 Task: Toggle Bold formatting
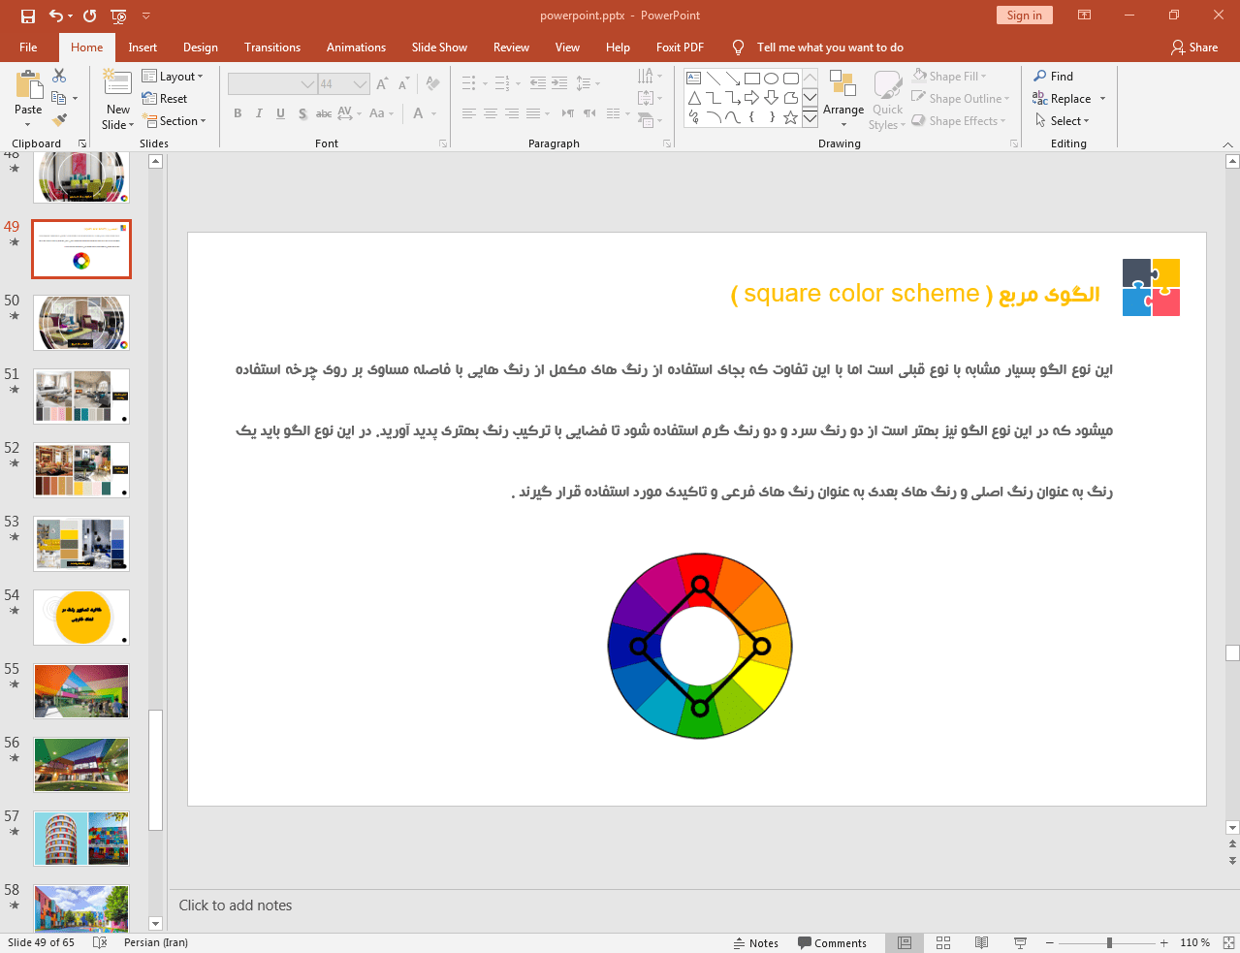pyautogui.click(x=238, y=113)
